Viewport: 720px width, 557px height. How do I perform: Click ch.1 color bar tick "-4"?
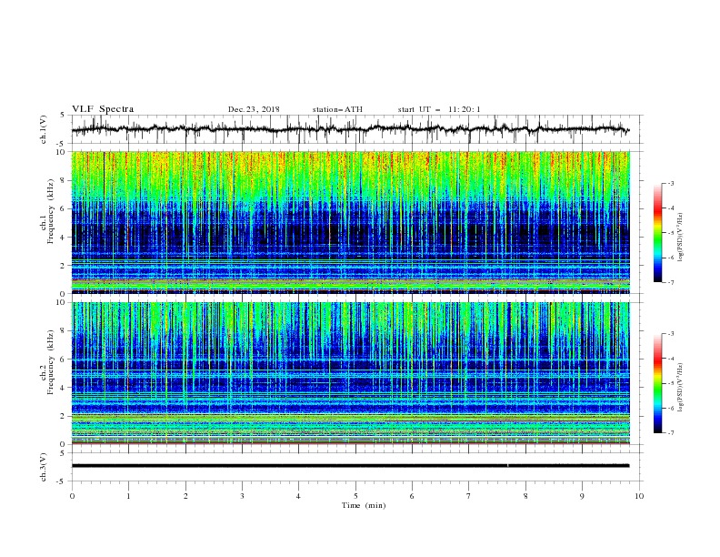pos(671,208)
